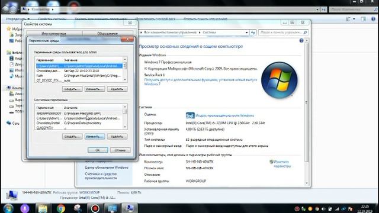Click the search magnifier in Control Panel

[x=305, y=33]
